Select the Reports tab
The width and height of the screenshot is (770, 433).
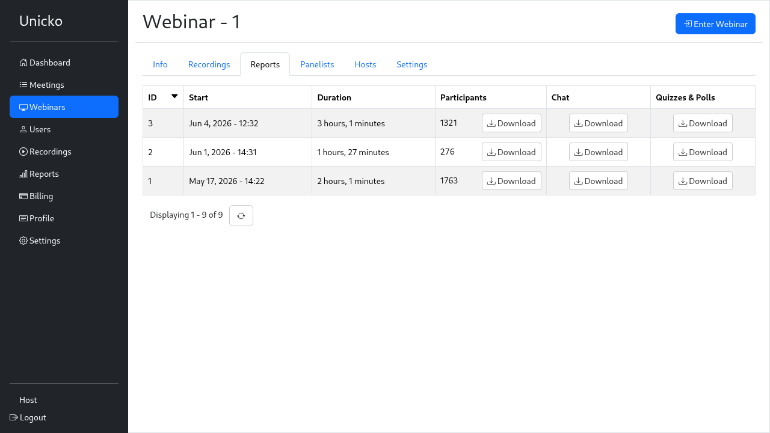(265, 64)
